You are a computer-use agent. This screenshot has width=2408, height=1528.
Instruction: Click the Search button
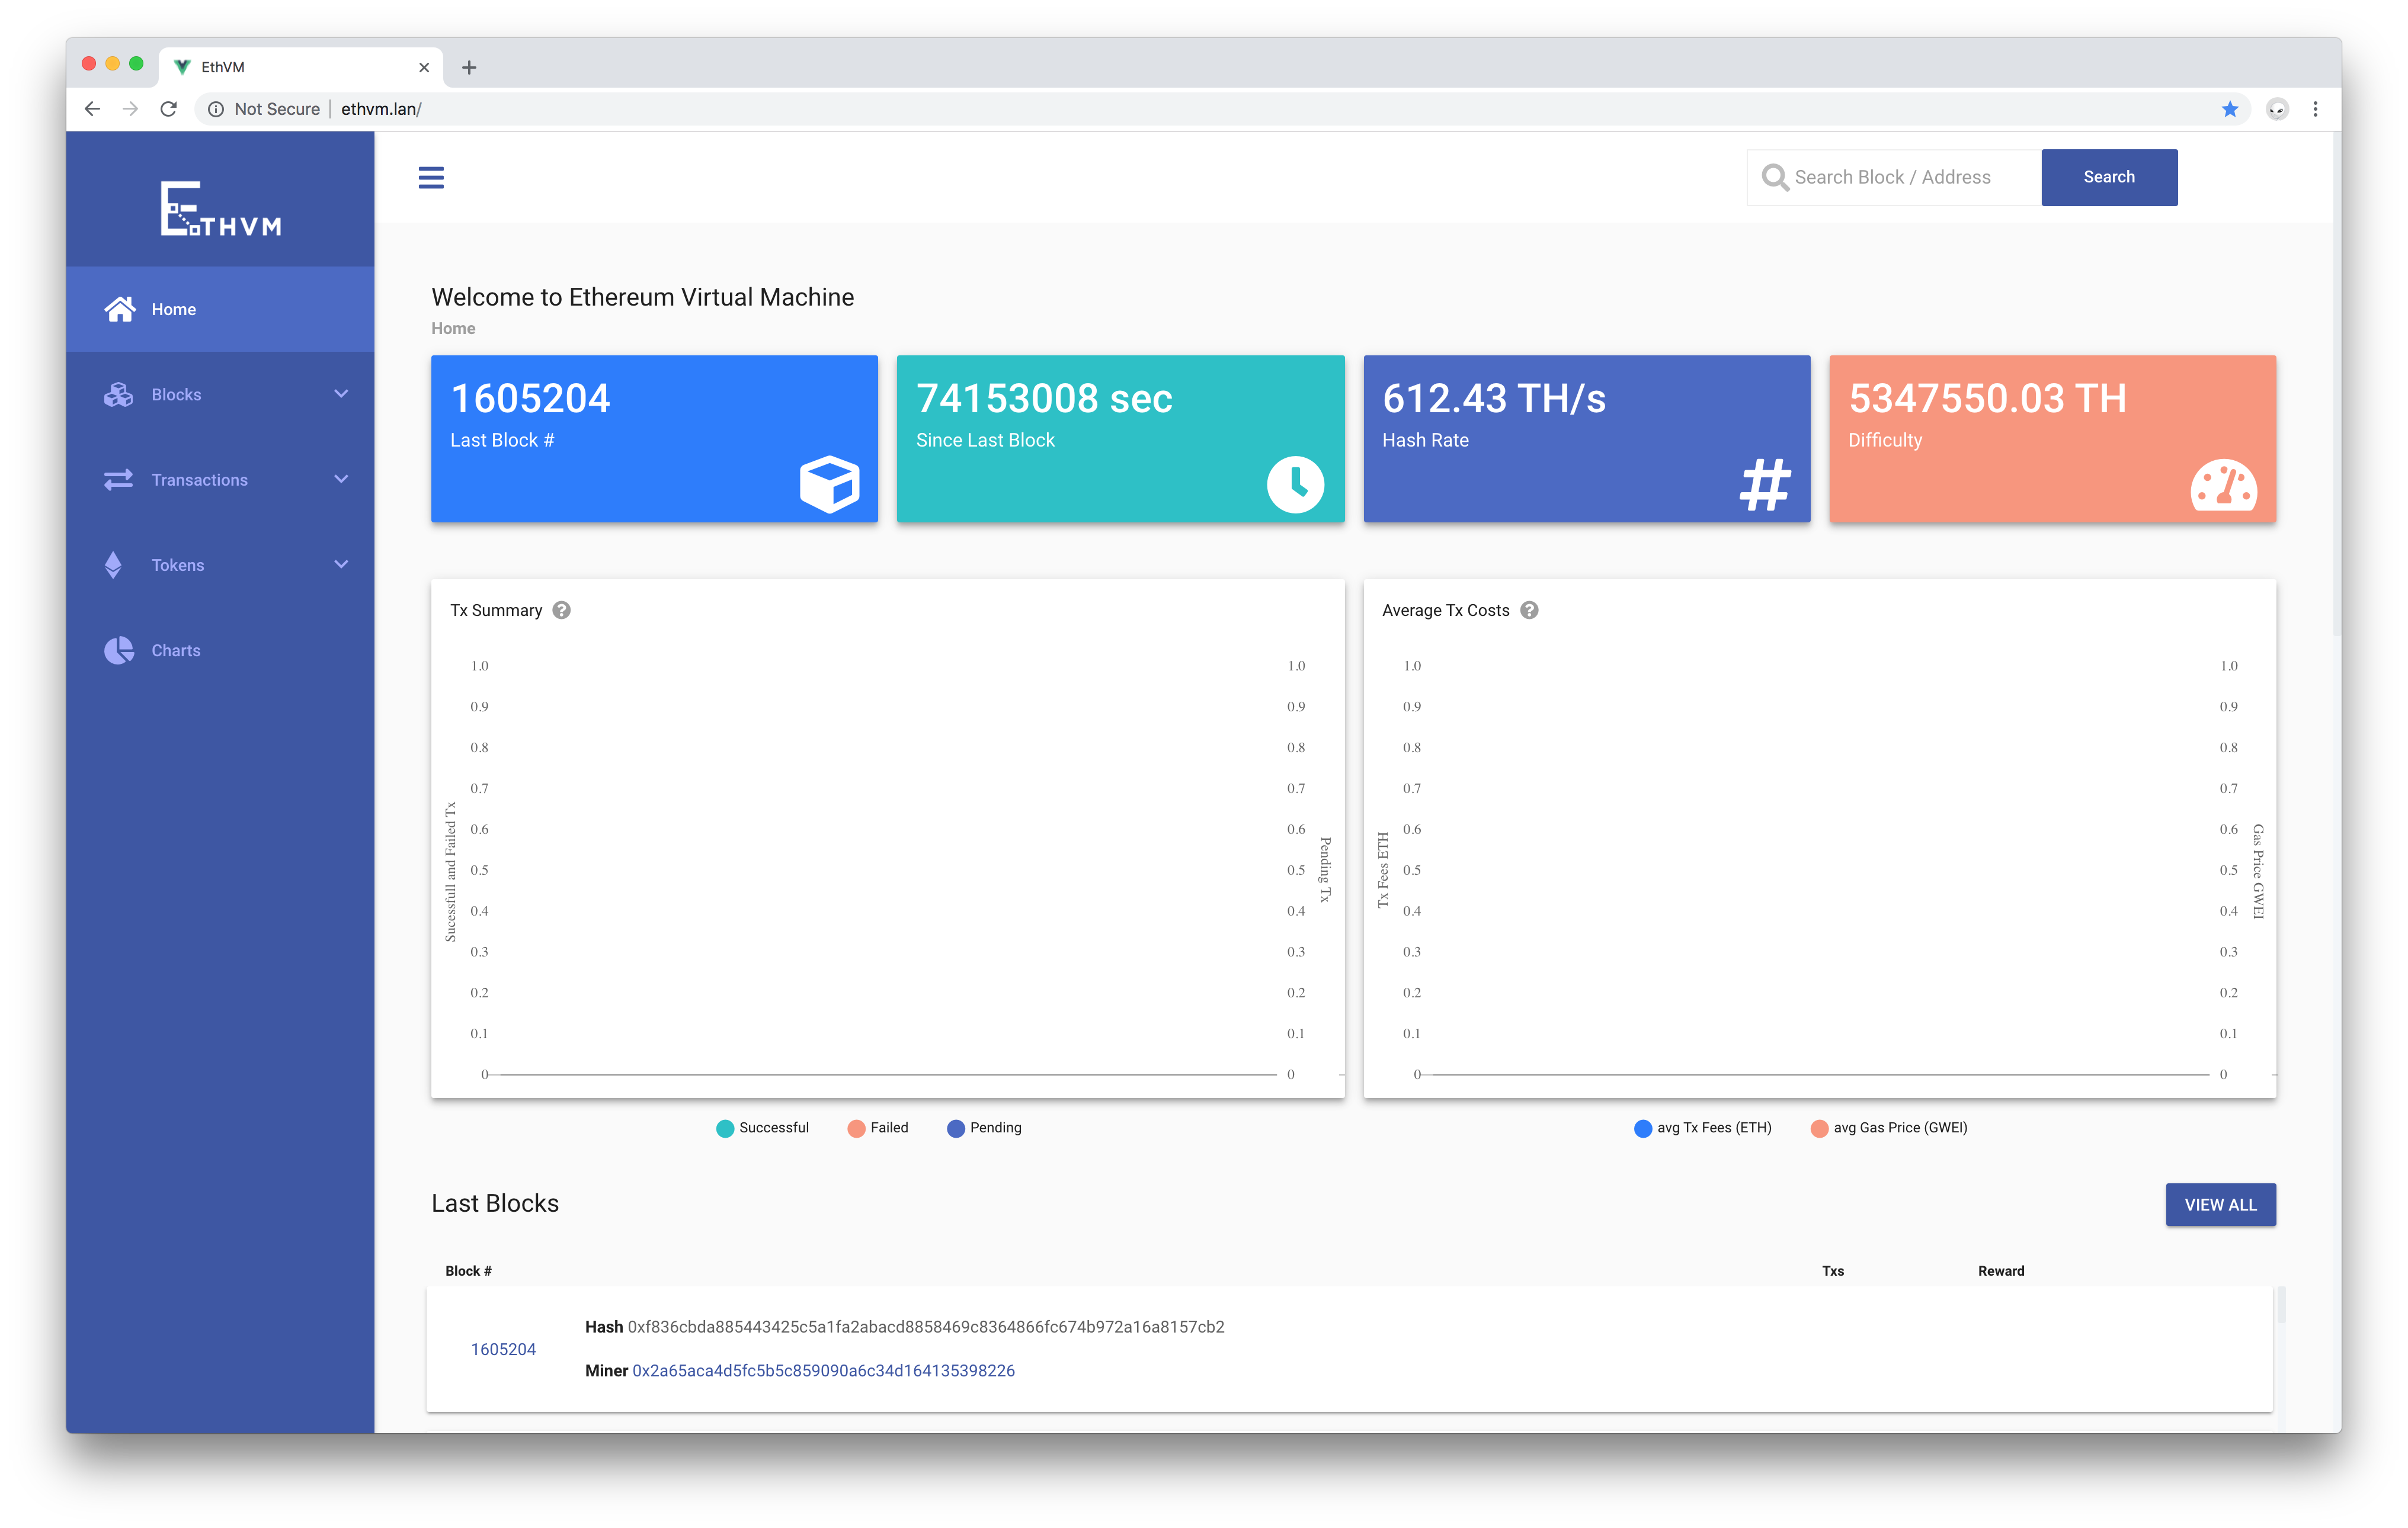tap(2106, 175)
